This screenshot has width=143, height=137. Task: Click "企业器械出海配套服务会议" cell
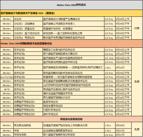coord(74,130)
